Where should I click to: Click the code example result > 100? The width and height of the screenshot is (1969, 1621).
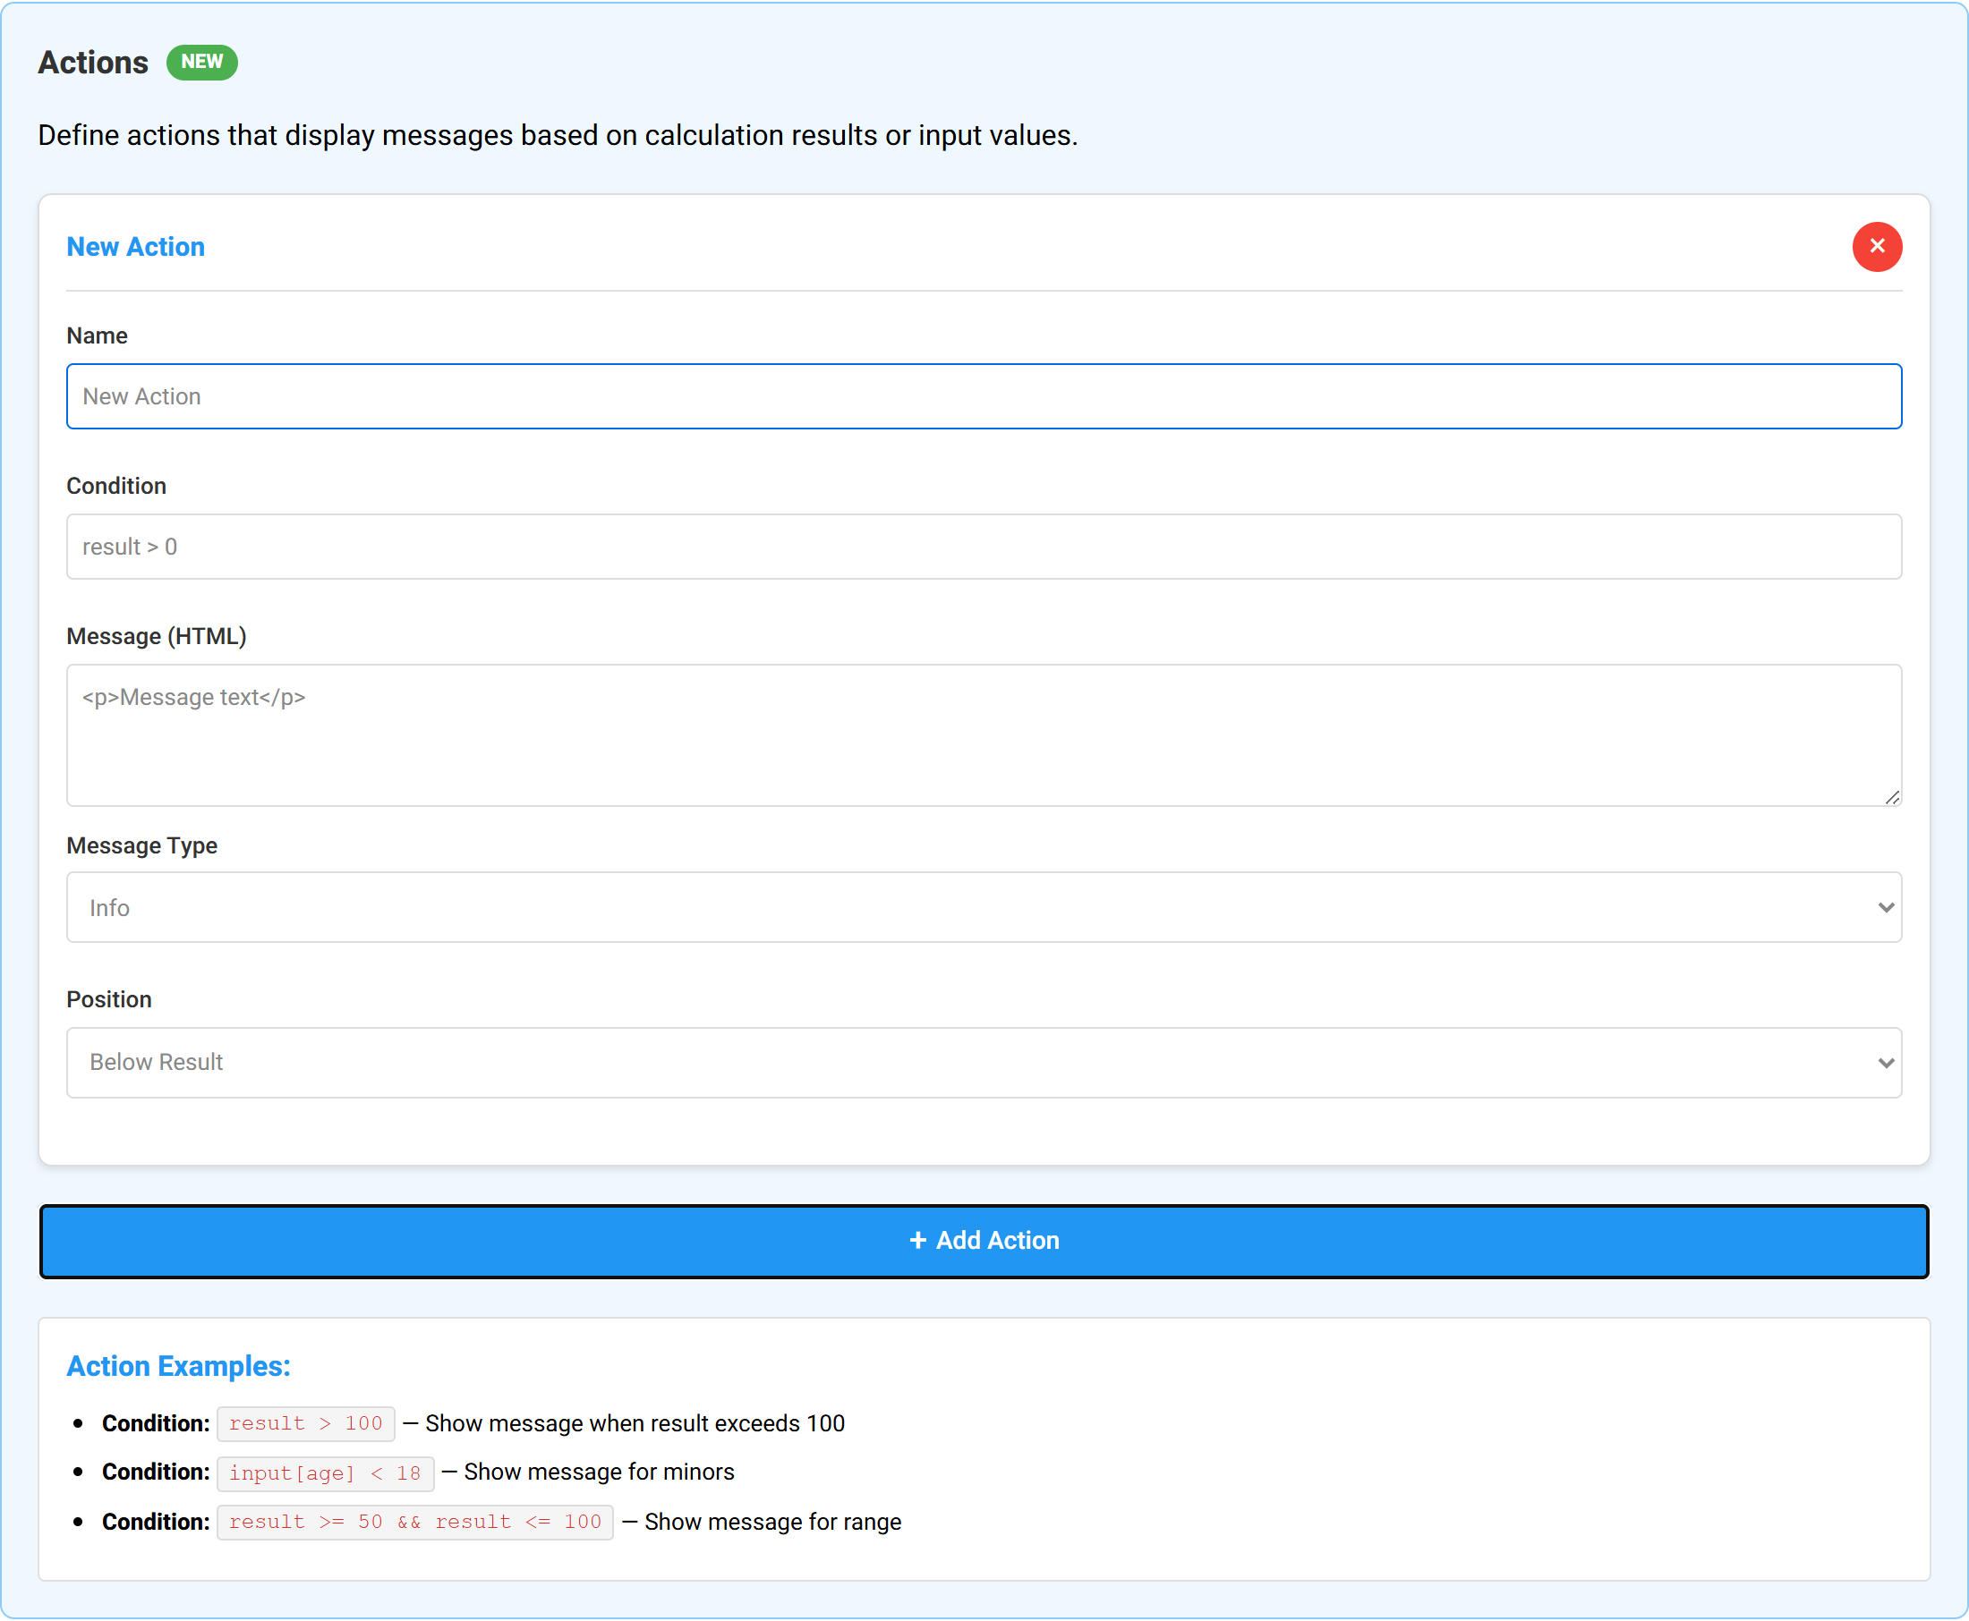[305, 1424]
